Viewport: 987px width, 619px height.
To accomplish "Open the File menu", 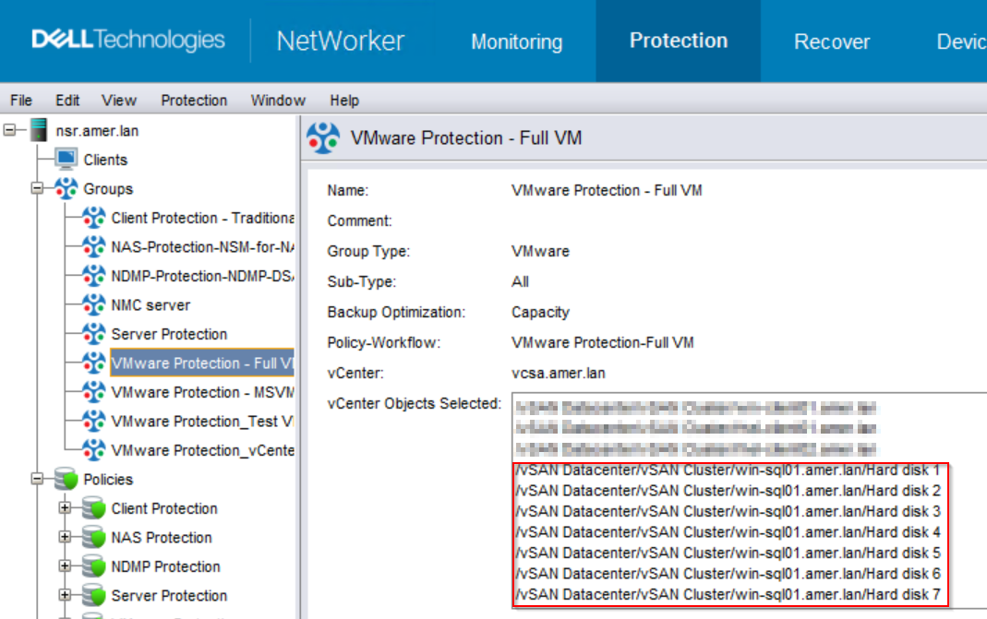I will (x=20, y=100).
